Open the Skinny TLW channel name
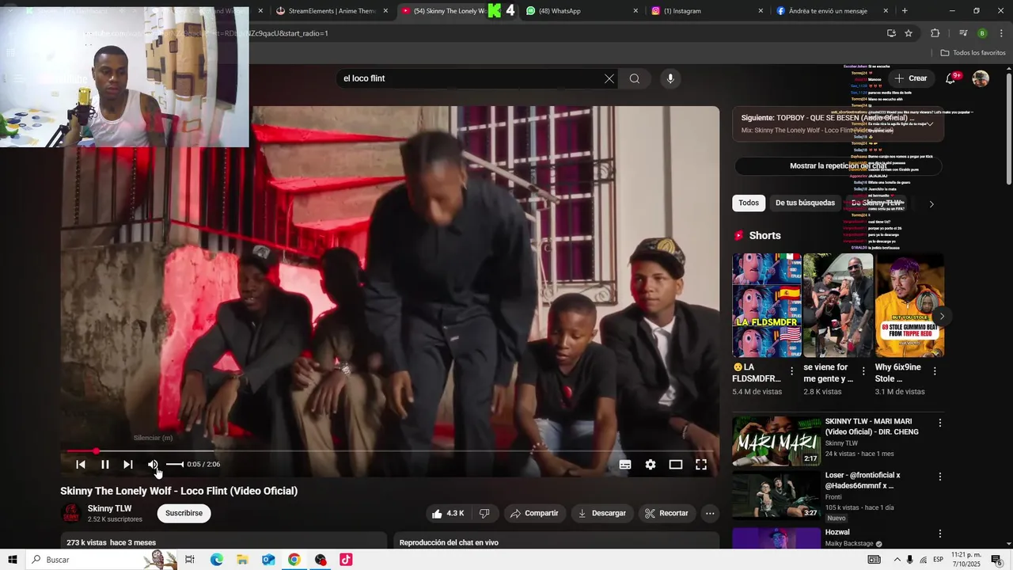1013x570 pixels. coord(110,508)
